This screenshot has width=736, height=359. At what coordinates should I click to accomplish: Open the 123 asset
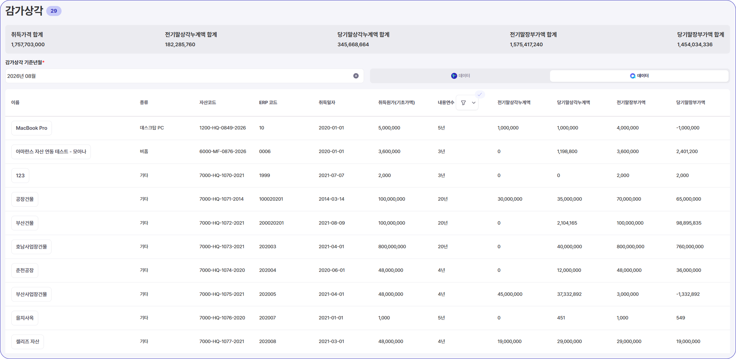pos(20,175)
